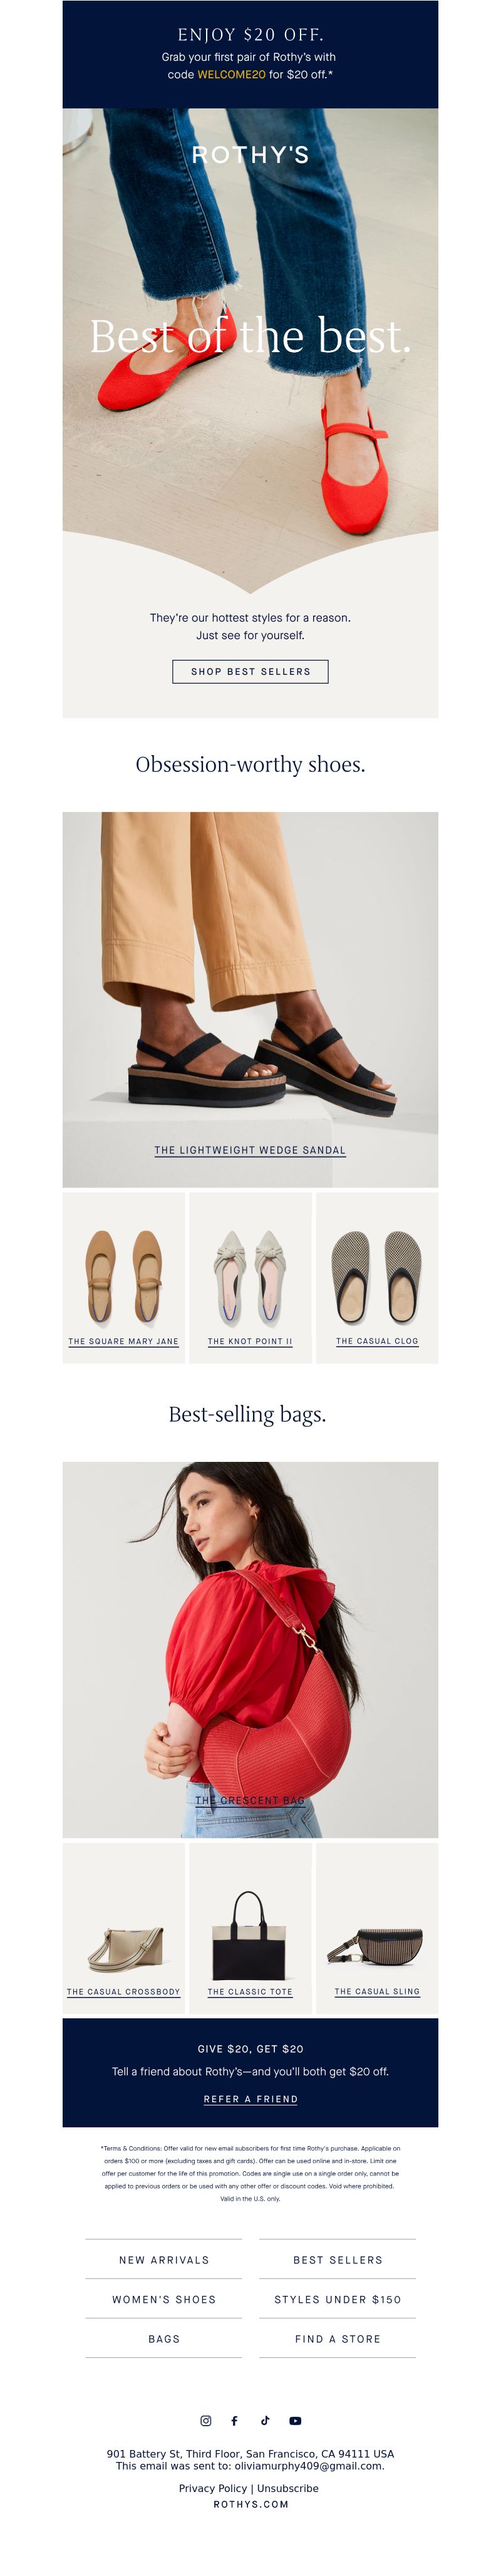501x2576 pixels.
Task: Click the Unsubscribe link
Action: [x=288, y=2488]
